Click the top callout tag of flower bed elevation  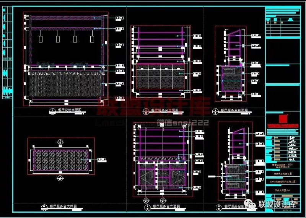click(x=120, y=17)
